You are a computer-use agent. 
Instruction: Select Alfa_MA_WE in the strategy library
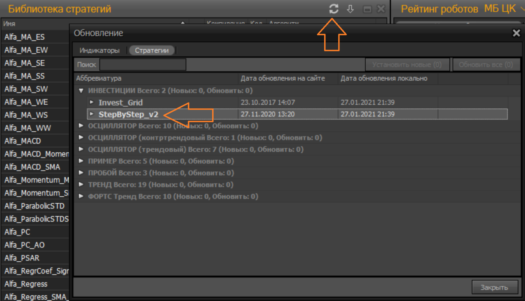[x=26, y=102]
